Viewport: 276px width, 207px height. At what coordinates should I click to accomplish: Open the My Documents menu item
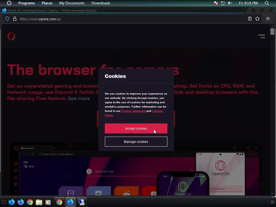point(72,3)
